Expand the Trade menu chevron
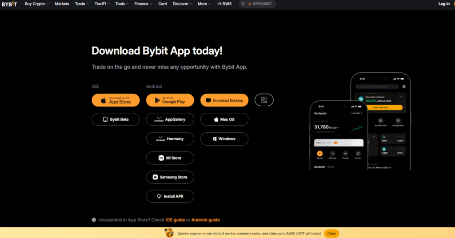 pyautogui.click(x=88, y=4)
